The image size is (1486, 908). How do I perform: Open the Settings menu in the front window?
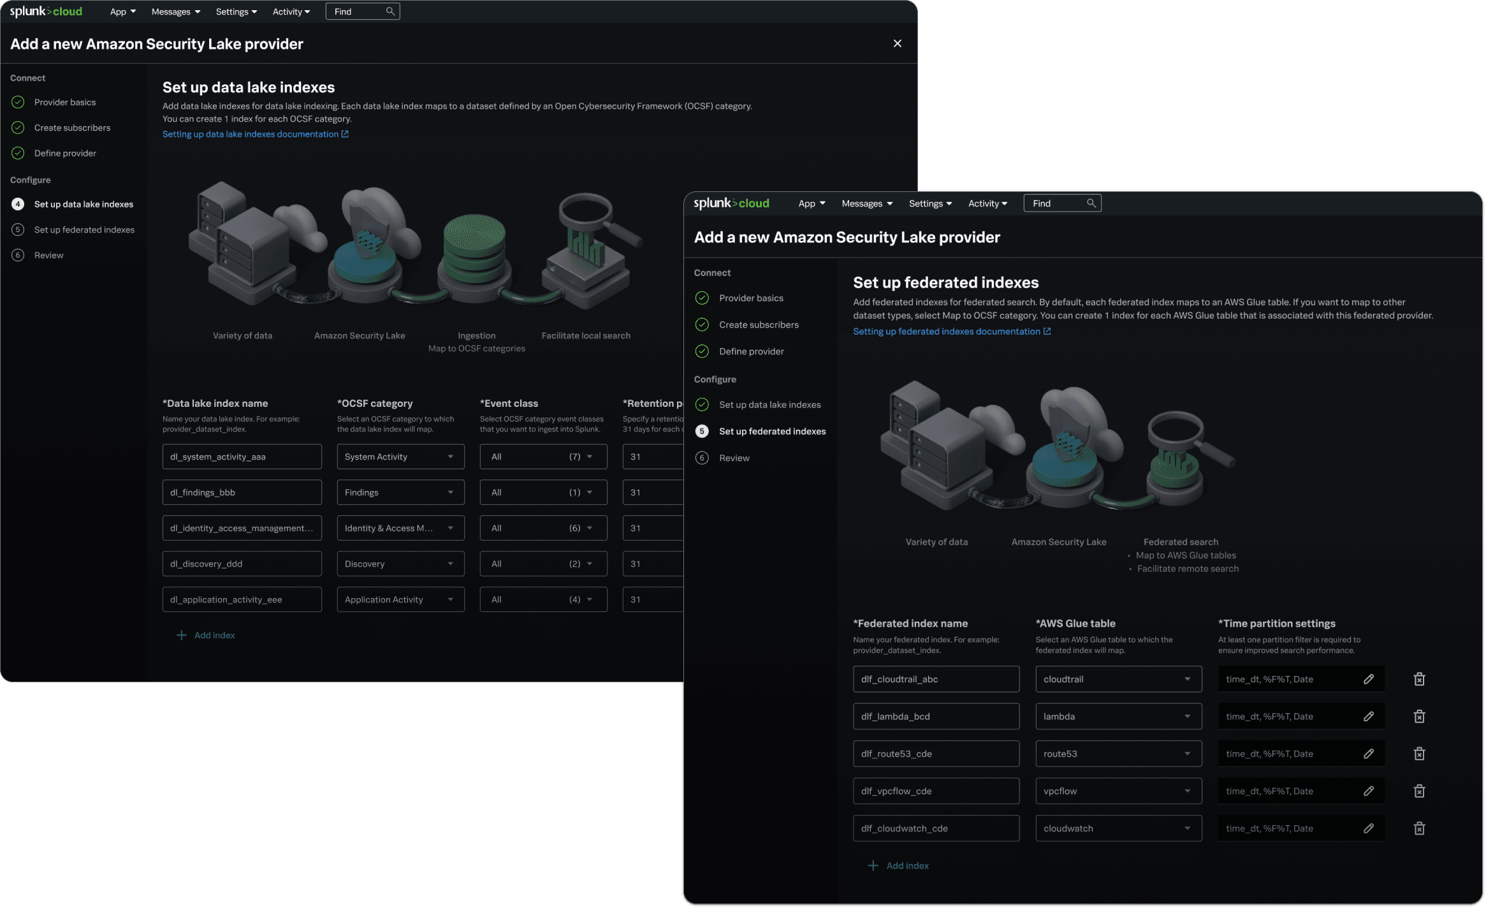click(x=930, y=203)
